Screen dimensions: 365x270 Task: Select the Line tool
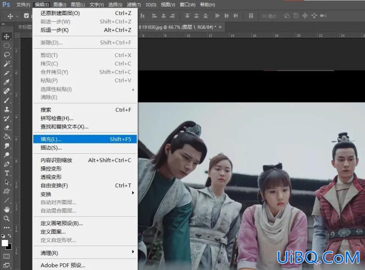(7, 201)
